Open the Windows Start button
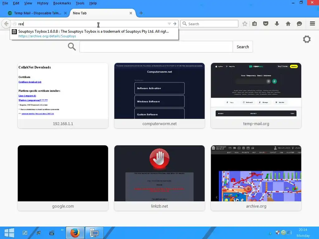 pos(9,233)
